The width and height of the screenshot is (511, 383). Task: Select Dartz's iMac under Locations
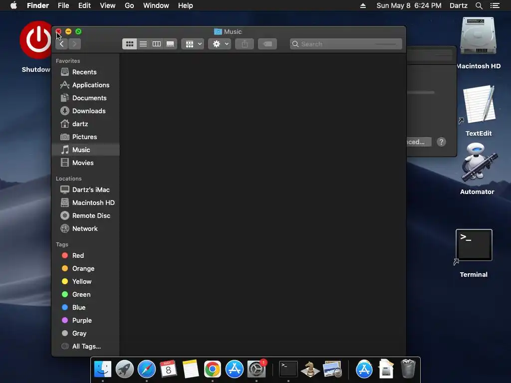(x=85, y=190)
